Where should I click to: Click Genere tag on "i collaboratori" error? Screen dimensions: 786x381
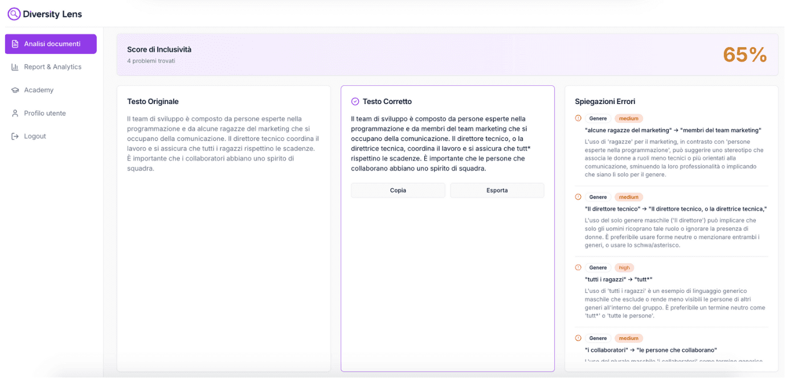(x=598, y=338)
